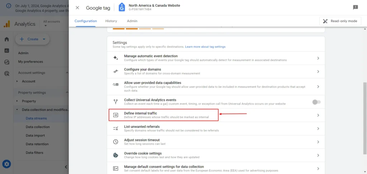This screenshot has width=367, height=174.
Task: Toggle Collect Universal Analytics events switch
Action: coord(316,102)
